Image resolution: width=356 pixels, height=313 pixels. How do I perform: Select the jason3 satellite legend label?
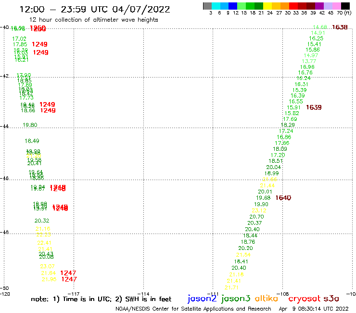pyautogui.click(x=236, y=299)
